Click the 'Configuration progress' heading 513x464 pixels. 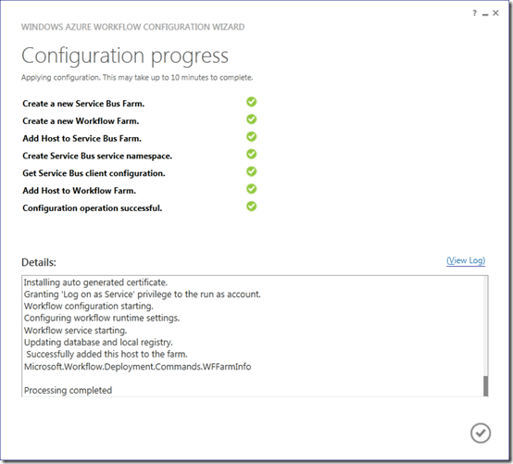point(125,56)
